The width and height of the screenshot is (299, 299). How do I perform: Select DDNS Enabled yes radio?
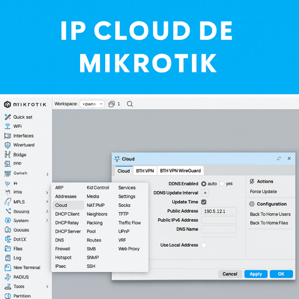[222, 184]
